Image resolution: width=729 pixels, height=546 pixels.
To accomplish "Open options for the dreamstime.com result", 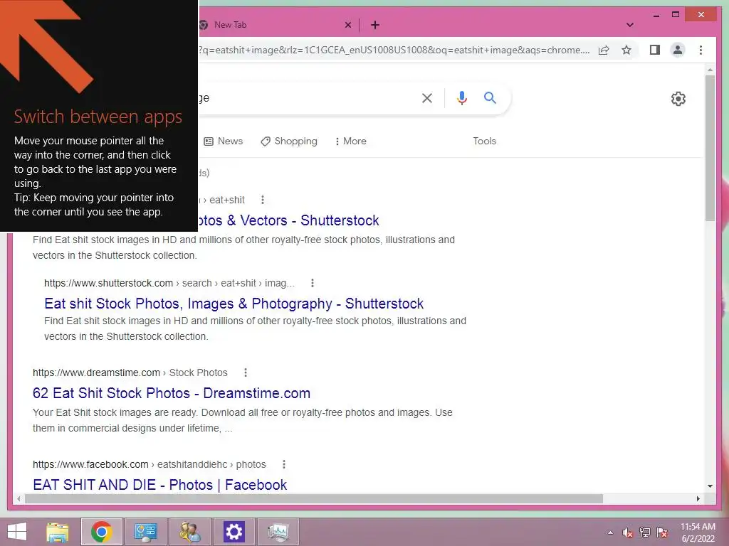I will (x=246, y=373).
